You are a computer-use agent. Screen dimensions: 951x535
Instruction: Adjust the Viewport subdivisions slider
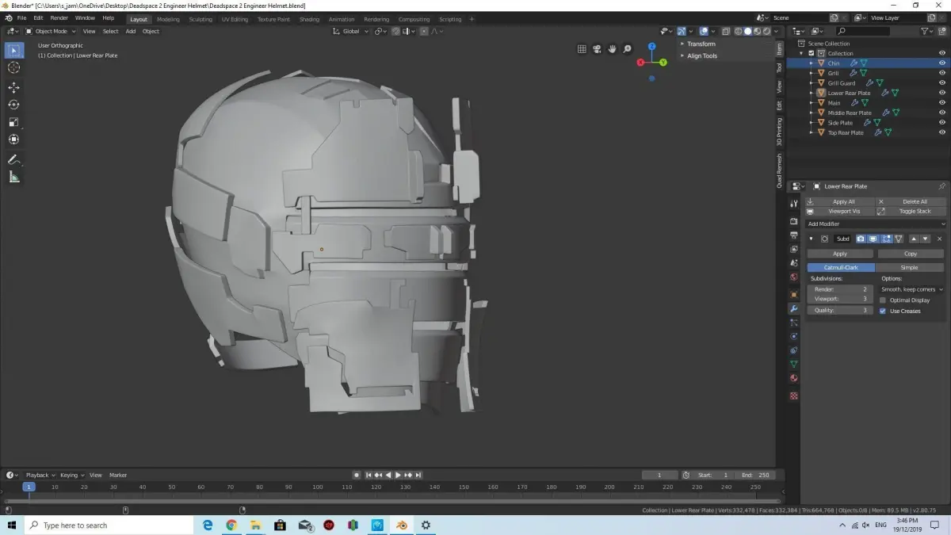(840, 299)
